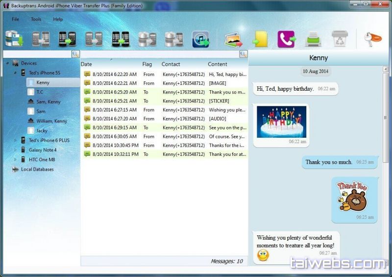Click the Contact column header

[x=171, y=64]
